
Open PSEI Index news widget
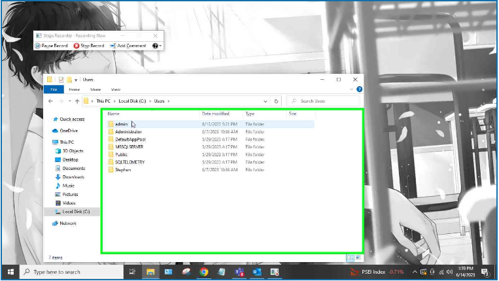pyautogui.click(x=377, y=272)
